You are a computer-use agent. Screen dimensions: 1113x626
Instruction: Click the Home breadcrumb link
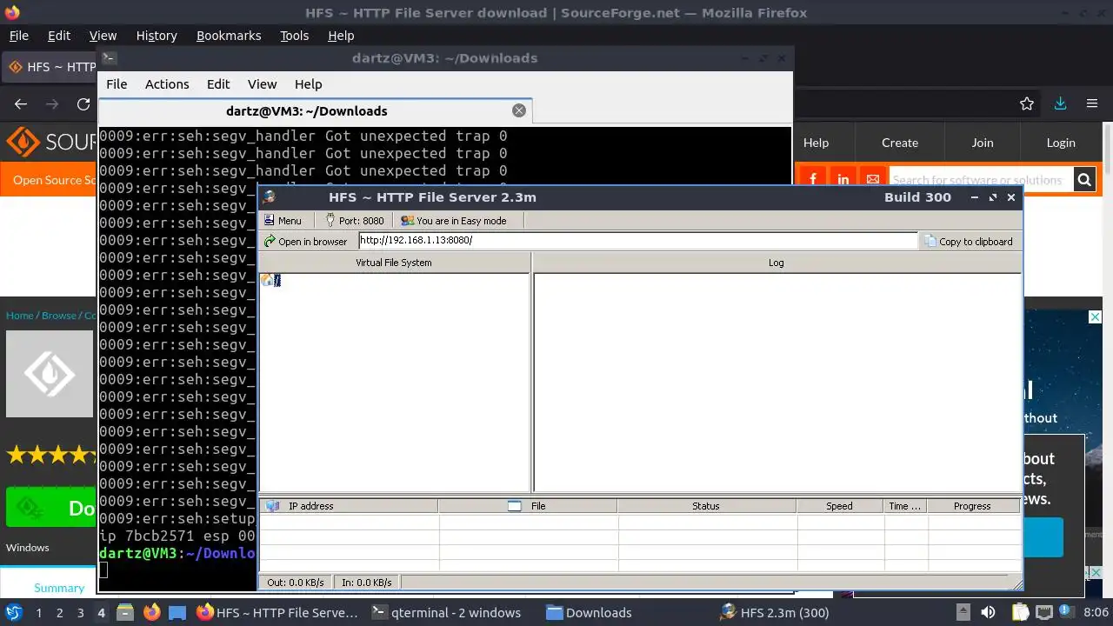19,316
